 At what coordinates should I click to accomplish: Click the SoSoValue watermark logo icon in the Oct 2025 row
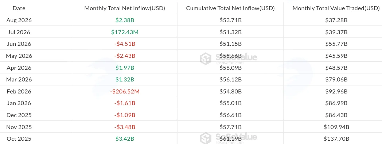[x=205, y=138]
